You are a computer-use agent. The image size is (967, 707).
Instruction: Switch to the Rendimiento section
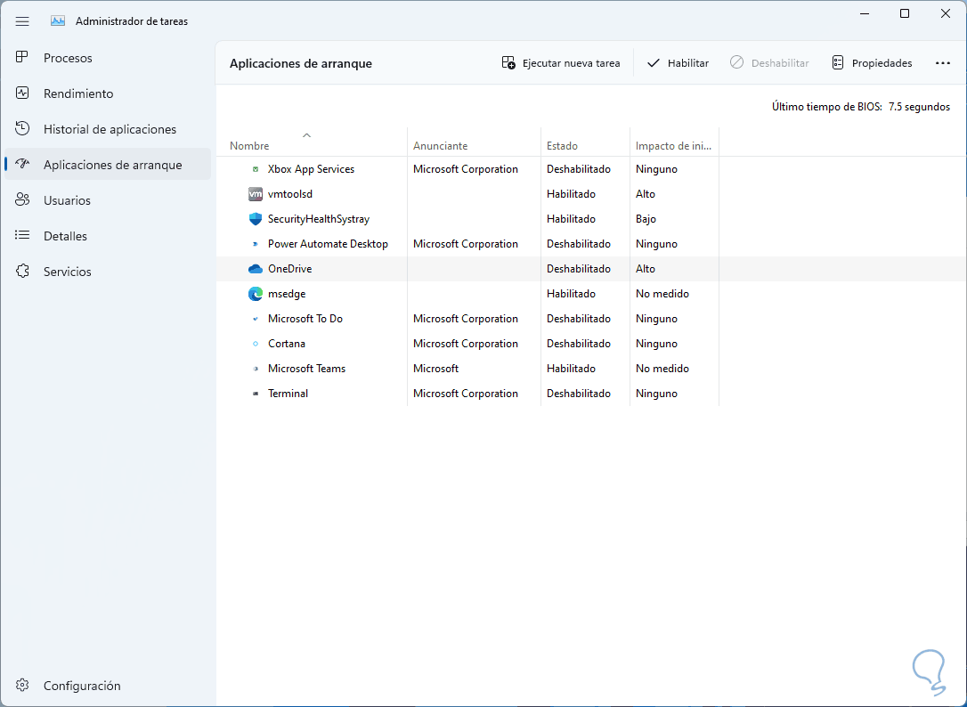78,93
